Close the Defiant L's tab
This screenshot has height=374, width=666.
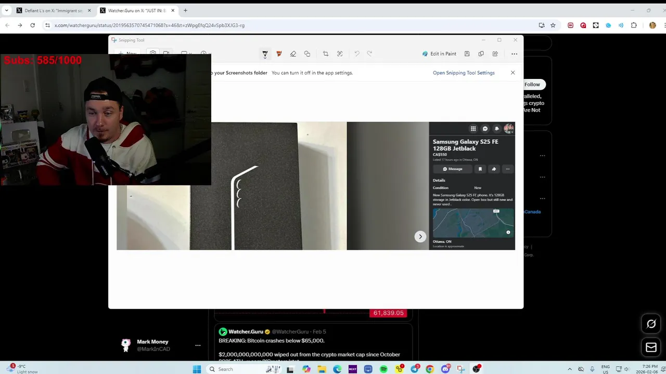point(89,10)
